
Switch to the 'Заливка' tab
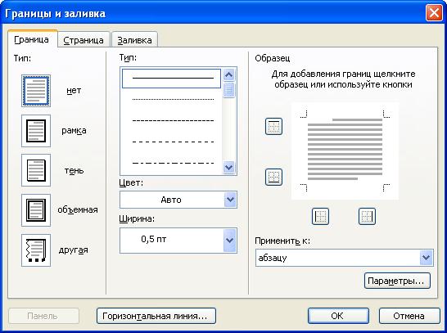134,40
